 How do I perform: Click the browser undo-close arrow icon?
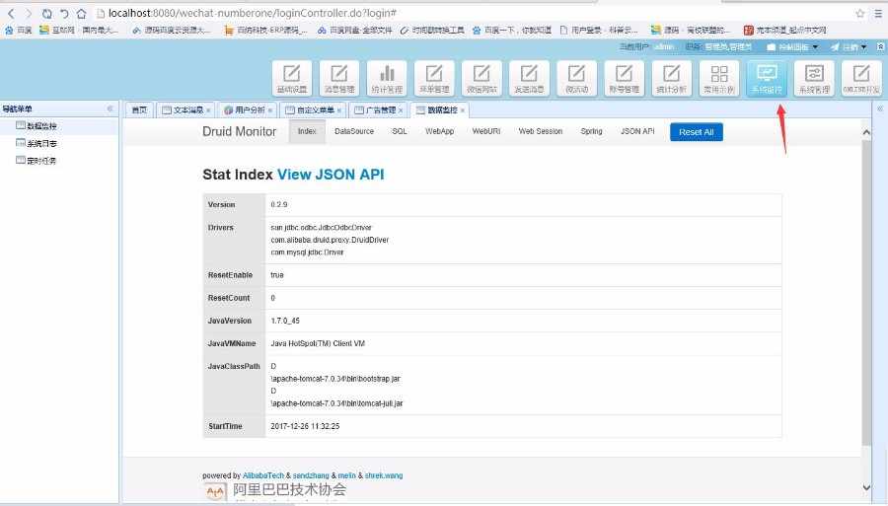(x=64, y=13)
